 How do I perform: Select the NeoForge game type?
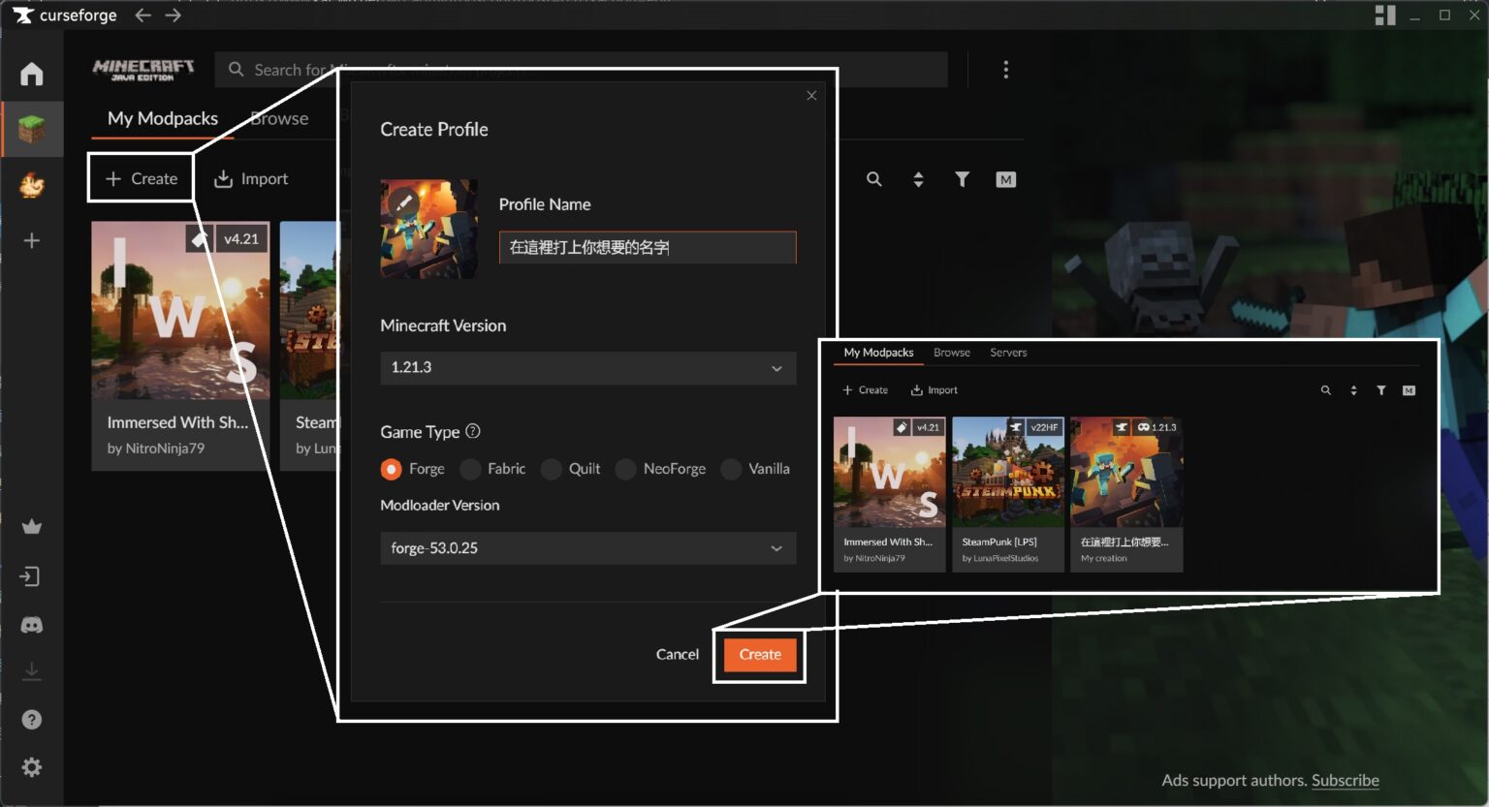point(624,469)
